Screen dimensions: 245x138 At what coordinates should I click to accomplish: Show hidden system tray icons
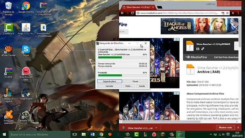(211, 135)
